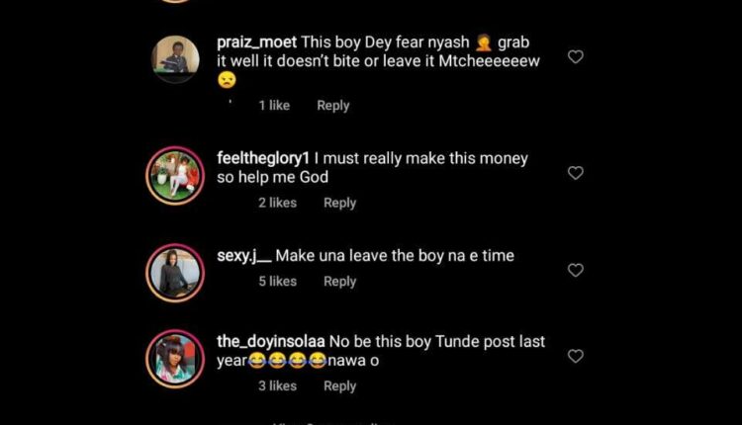Reply to the_doyinsolaa's comment
742x425 pixels.
pyautogui.click(x=339, y=385)
